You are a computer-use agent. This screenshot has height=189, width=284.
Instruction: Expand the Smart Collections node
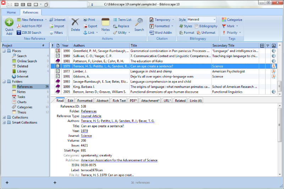[4, 123]
